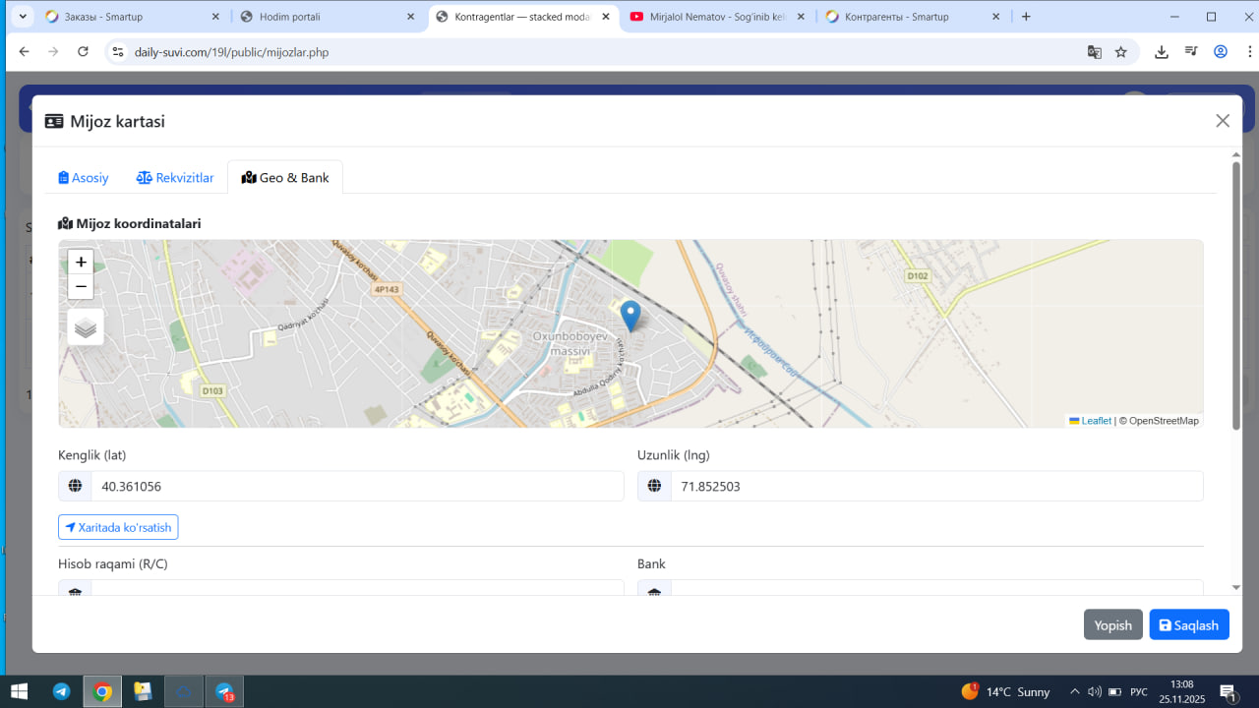Open the Telegram icon with 13 badge
This screenshot has width=1259, height=708.
[x=224, y=691]
